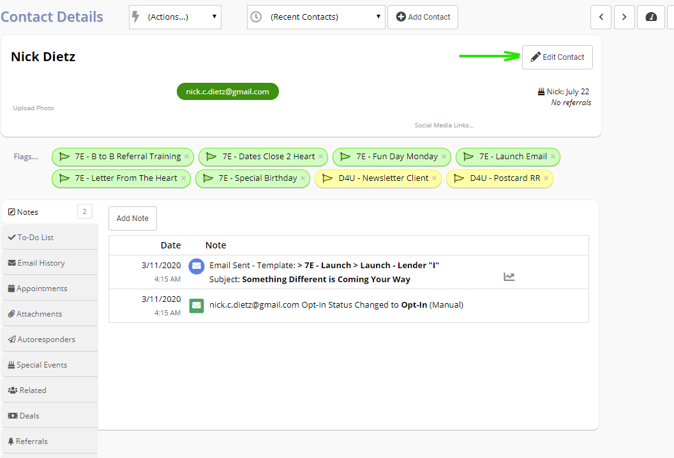The width and height of the screenshot is (674, 458).
Task: Open the (Actions...) dropdown
Action: [175, 17]
